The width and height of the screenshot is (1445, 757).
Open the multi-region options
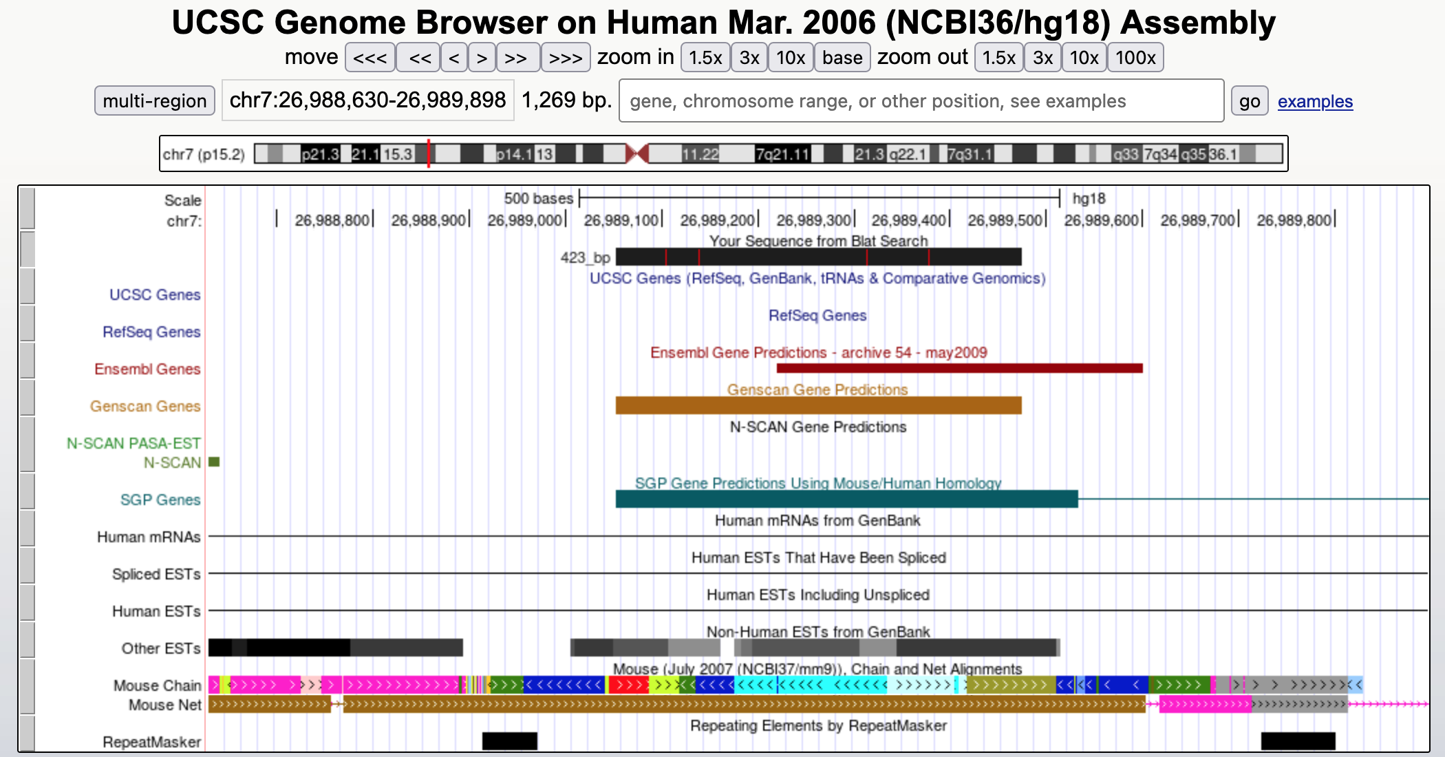tap(155, 101)
